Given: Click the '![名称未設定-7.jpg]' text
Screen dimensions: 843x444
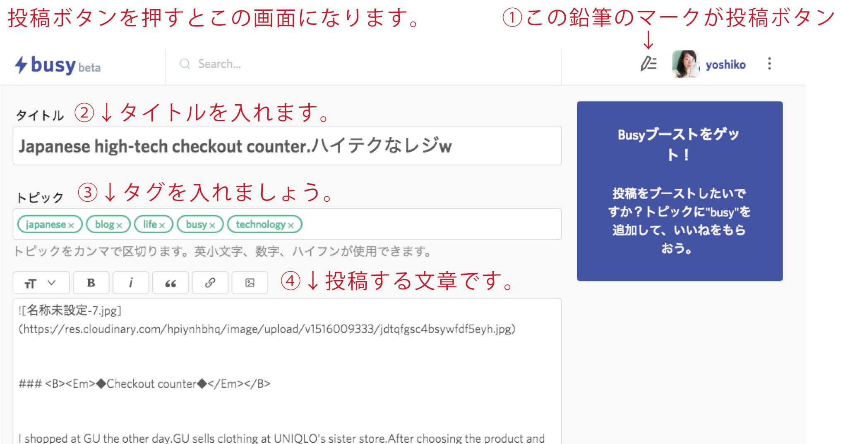Looking at the screenshot, I should point(70,310).
